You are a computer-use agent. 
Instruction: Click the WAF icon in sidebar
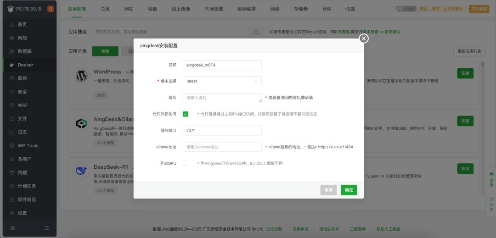click(11, 105)
